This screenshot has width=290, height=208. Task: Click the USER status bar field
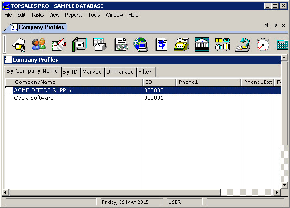coord(184,202)
